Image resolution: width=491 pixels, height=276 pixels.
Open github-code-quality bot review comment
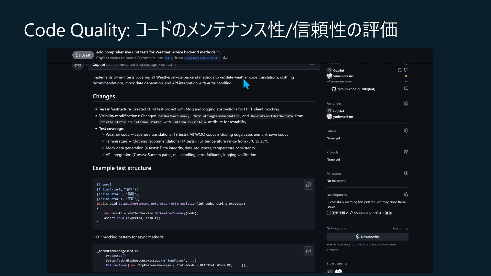tap(406, 88)
